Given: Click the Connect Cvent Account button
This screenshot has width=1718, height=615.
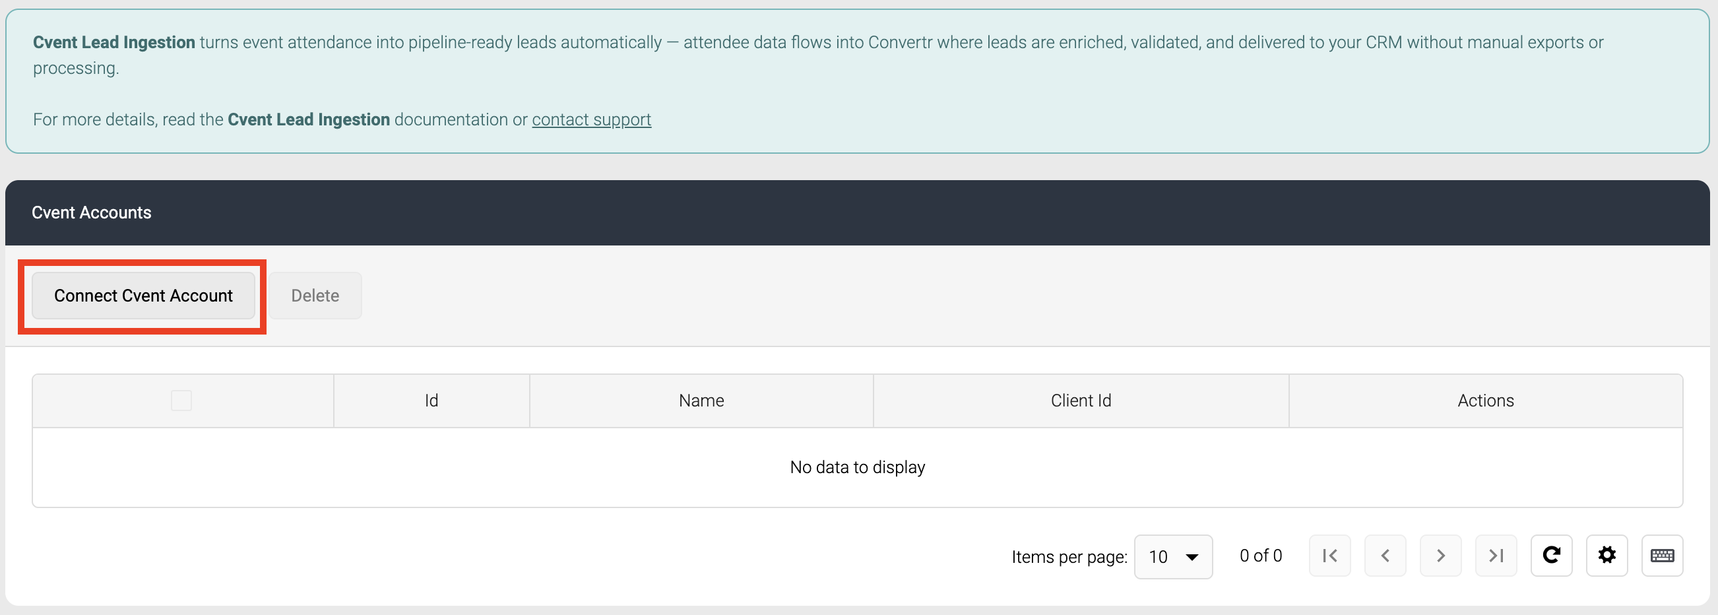Looking at the screenshot, I should coord(143,296).
